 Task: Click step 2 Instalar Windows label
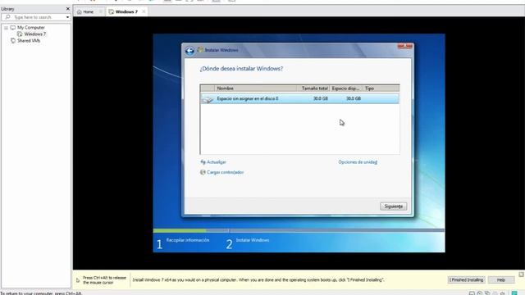253,240
